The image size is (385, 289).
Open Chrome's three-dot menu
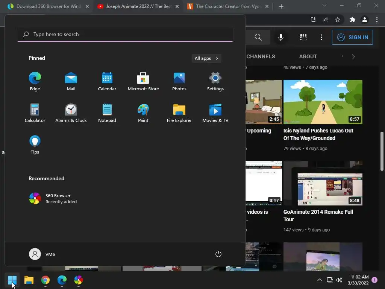(x=377, y=20)
